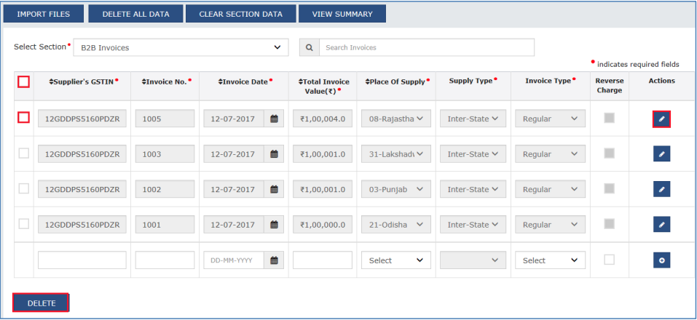697x320 pixels.
Task: Click the 12-07-2017 date of invoice 1003
Action: [x=234, y=154]
